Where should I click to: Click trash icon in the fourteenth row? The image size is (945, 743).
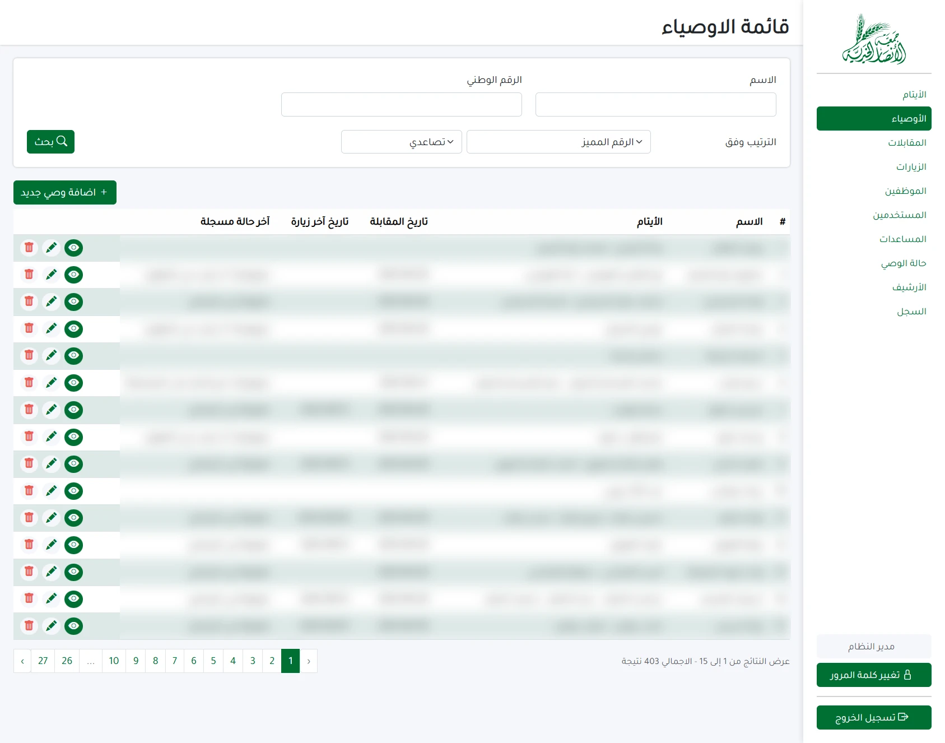click(29, 598)
